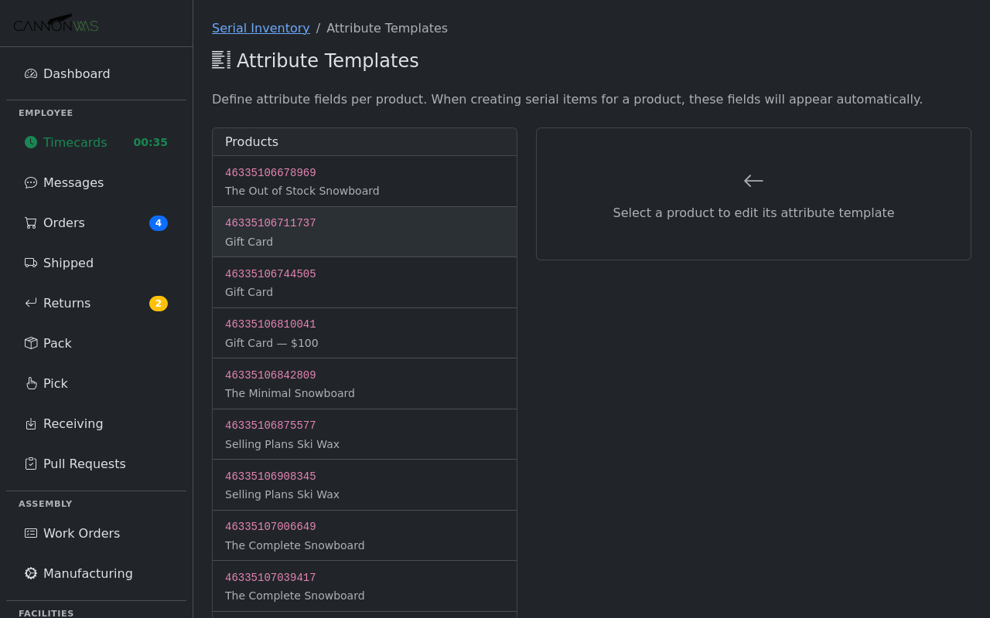This screenshot has height=618, width=990.
Task: Open Returns from the sidebar
Action: (x=67, y=303)
